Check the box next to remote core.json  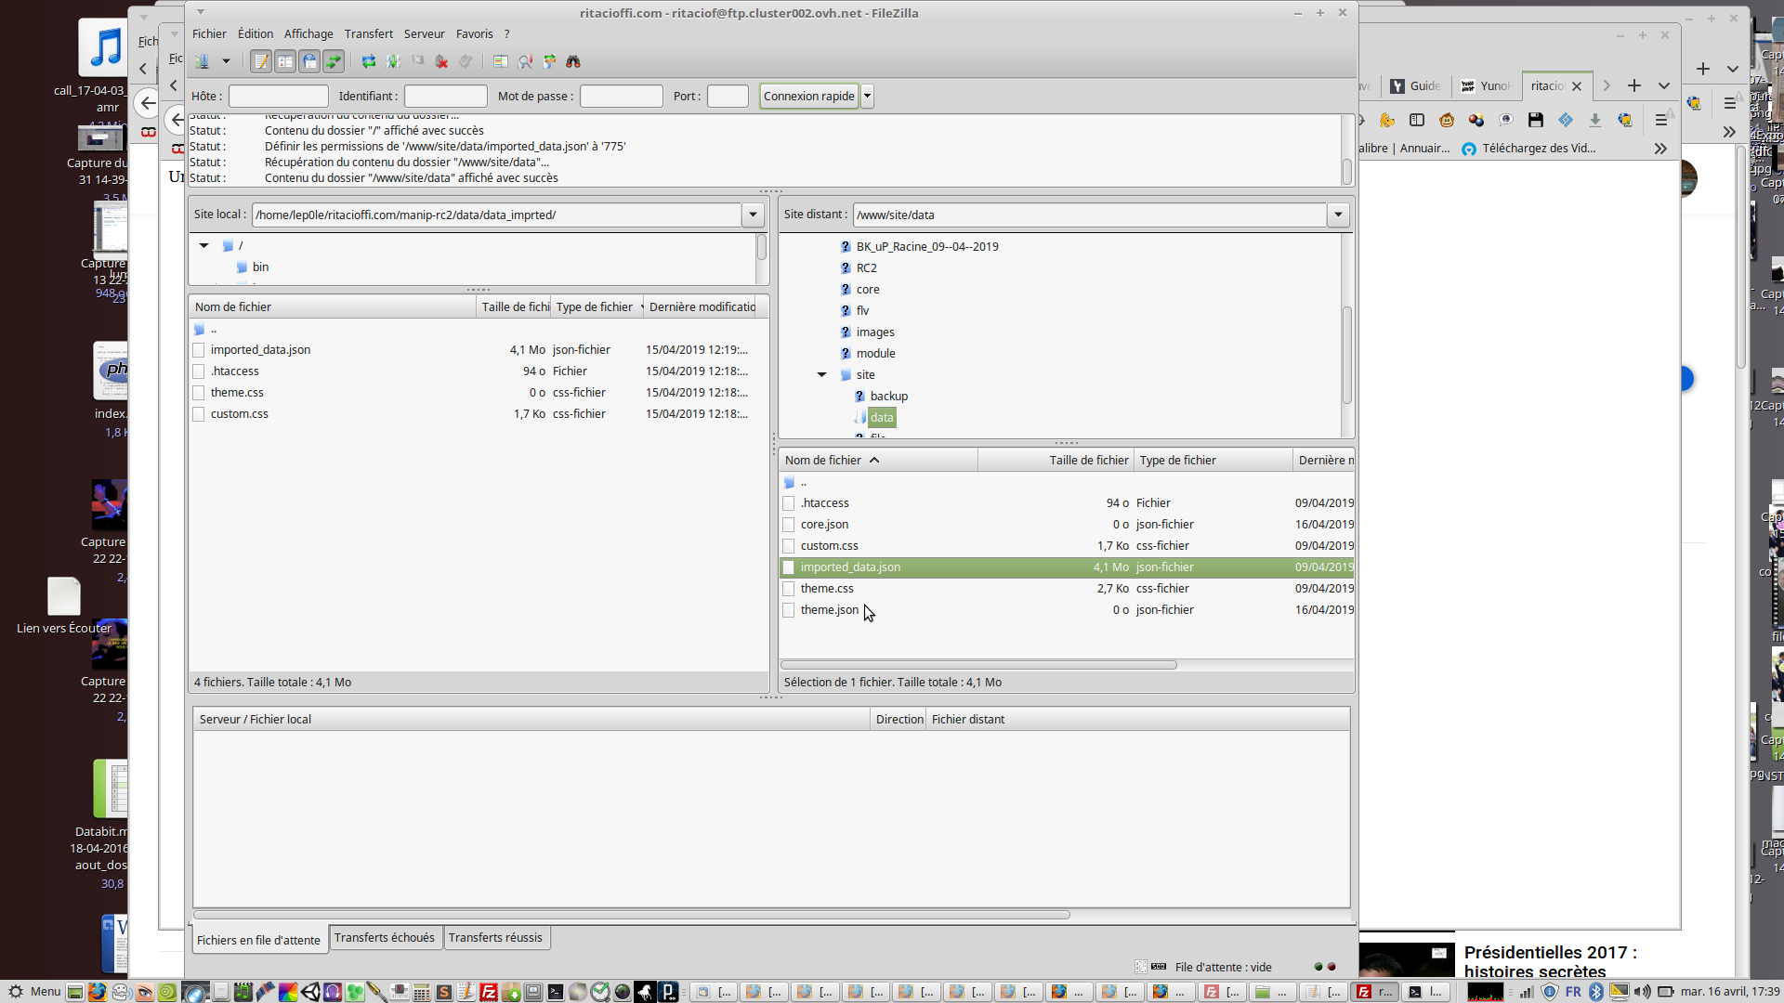(x=789, y=525)
